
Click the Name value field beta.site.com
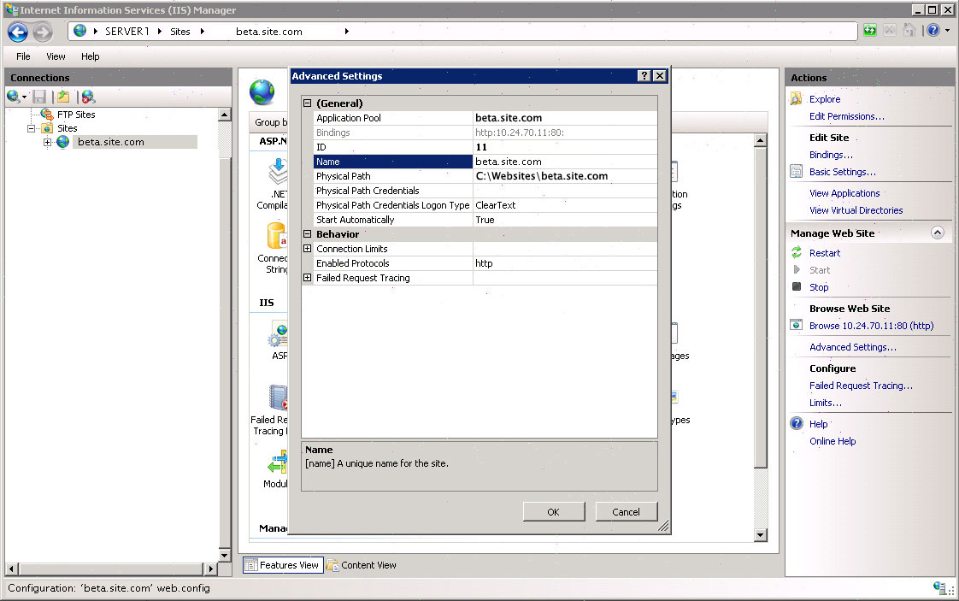pos(565,162)
